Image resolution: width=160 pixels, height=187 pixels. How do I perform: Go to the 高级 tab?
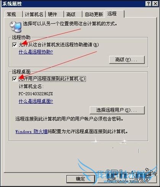(73, 14)
